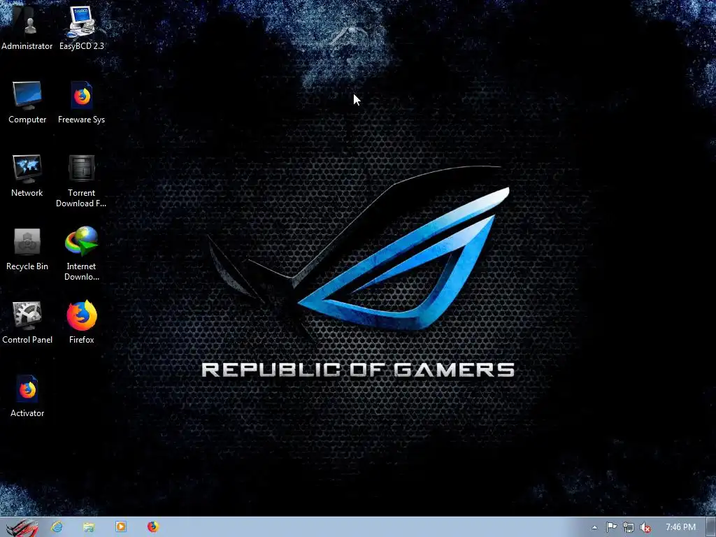
Task: Launch Internet Download Manager desktop icon
Action: pos(81,254)
